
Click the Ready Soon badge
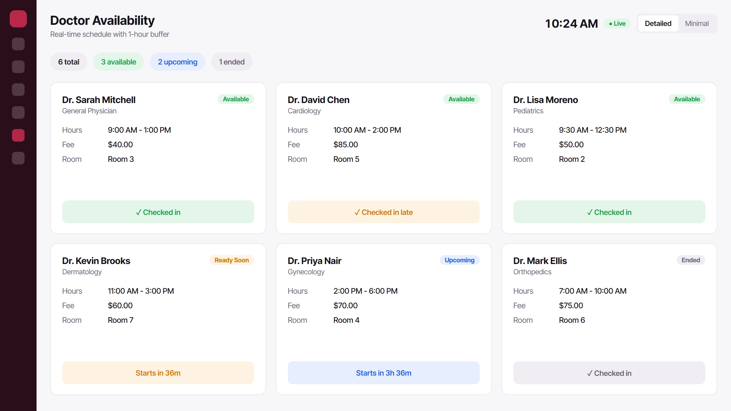click(232, 260)
